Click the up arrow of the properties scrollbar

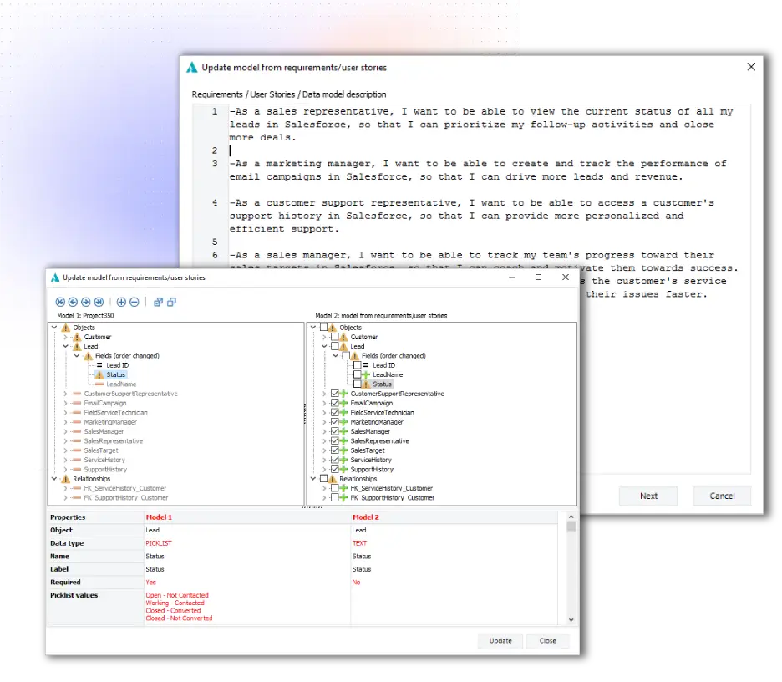[571, 517]
